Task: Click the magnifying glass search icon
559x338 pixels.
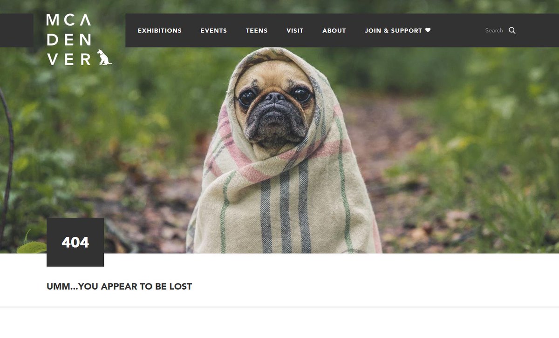Action: 512,30
